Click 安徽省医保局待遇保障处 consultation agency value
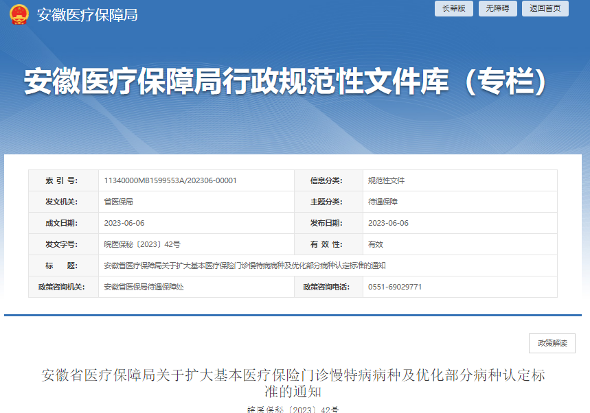Image resolution: width=590 pixels, height=413 pixels. point(144,287)
